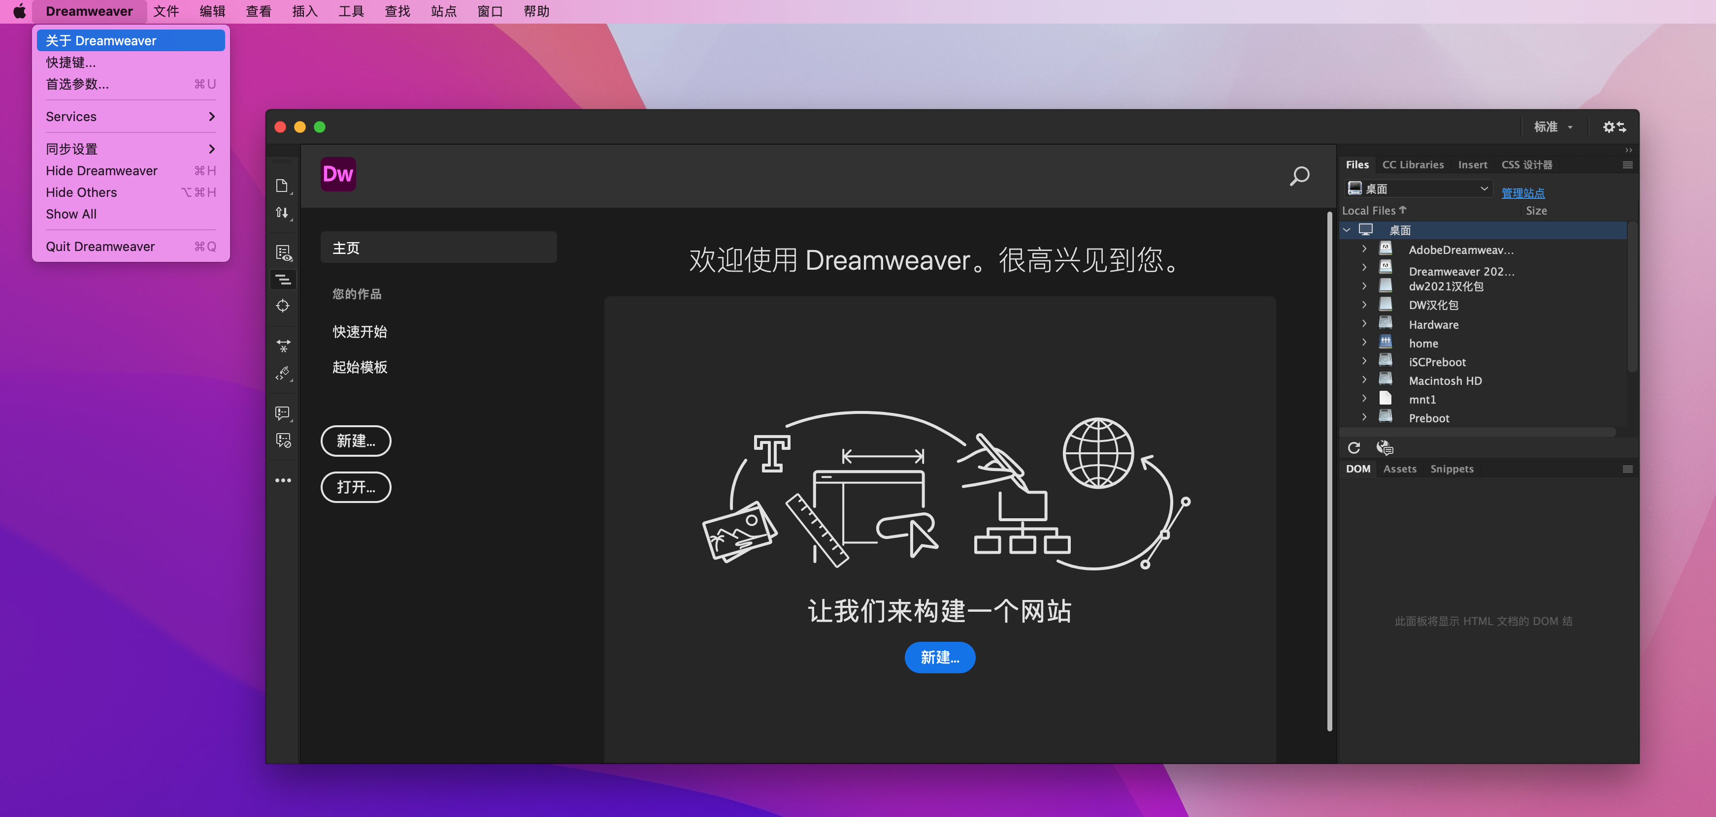
Task: Click the Expand All arrows-asterisk icon
Action: 283,346
